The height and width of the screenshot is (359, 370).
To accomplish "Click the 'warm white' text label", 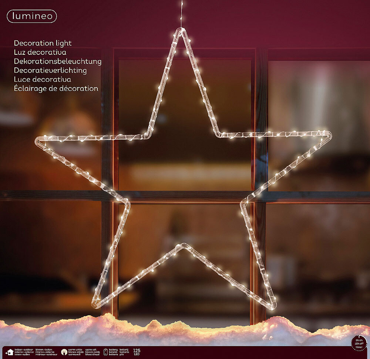I will [x=75, y=349].
